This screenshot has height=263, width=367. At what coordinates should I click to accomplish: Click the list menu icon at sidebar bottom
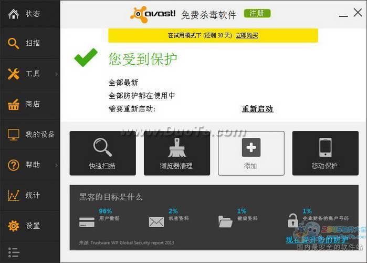point(14,252)
